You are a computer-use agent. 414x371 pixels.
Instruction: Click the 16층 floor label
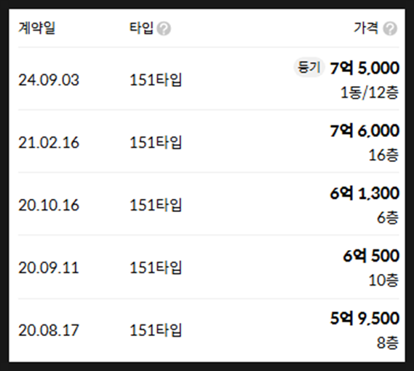[x=383, y=155]
